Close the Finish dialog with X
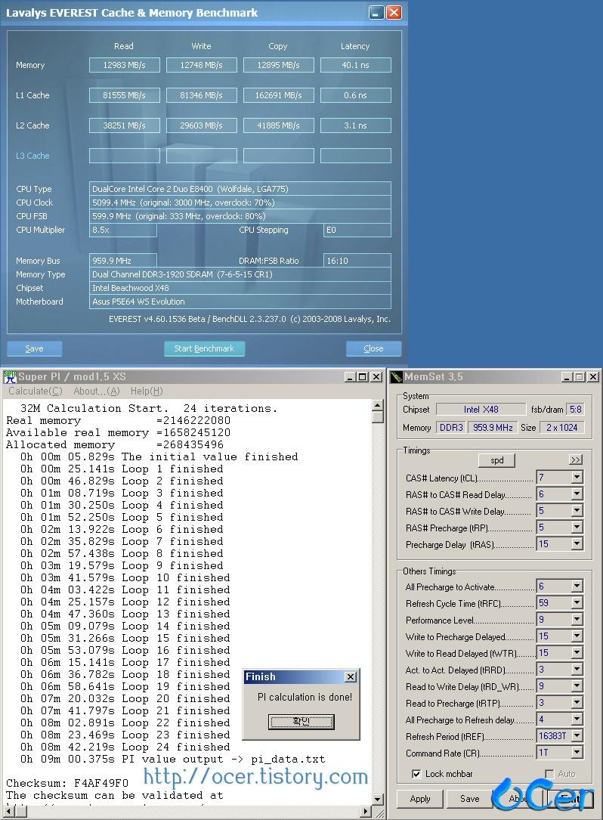This screenshot has height=820, width=603. coord(351,676)
